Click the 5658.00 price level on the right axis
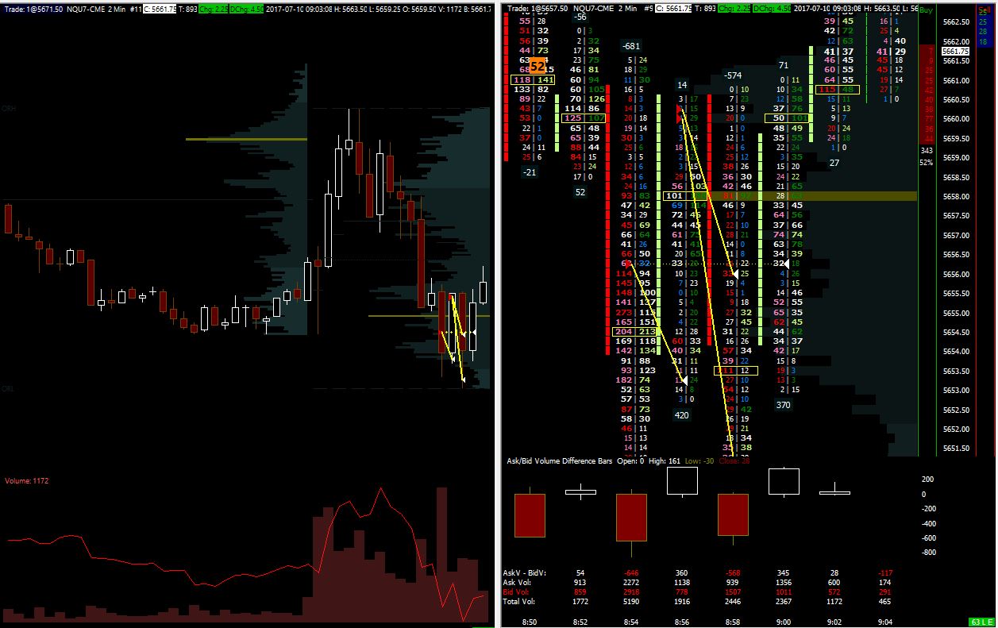998x628 pixels. tap(957, 196)
